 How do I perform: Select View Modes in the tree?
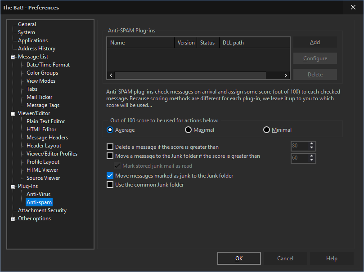[x=41, y=81]
